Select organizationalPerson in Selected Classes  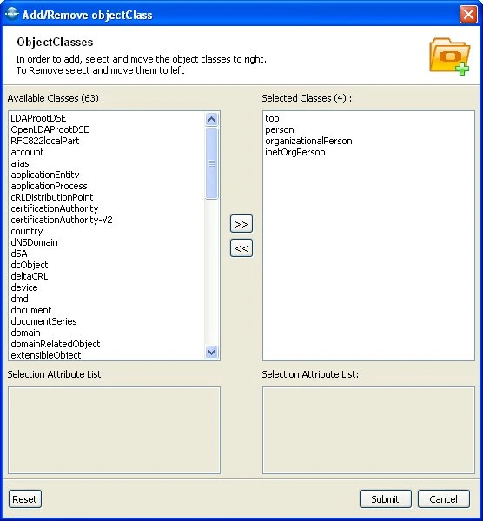click(308, 141)
